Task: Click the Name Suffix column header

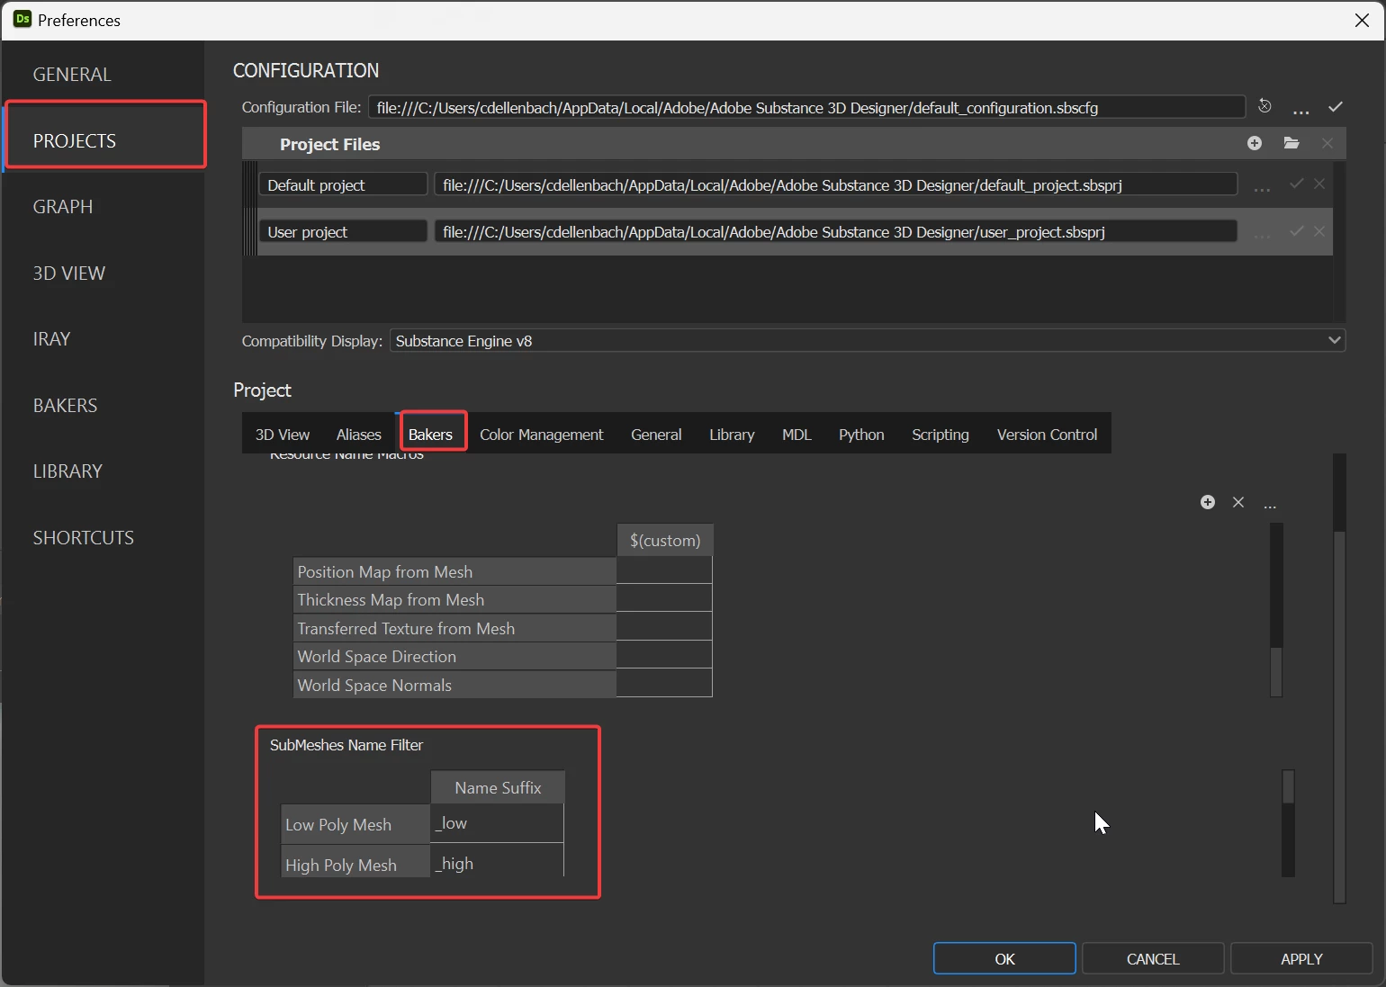Action: (x=498, y=787)
